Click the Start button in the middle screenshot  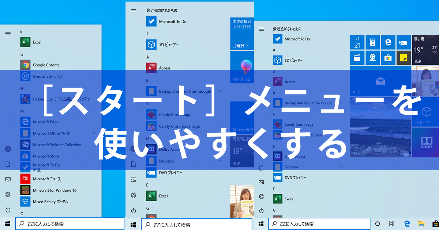133,224
